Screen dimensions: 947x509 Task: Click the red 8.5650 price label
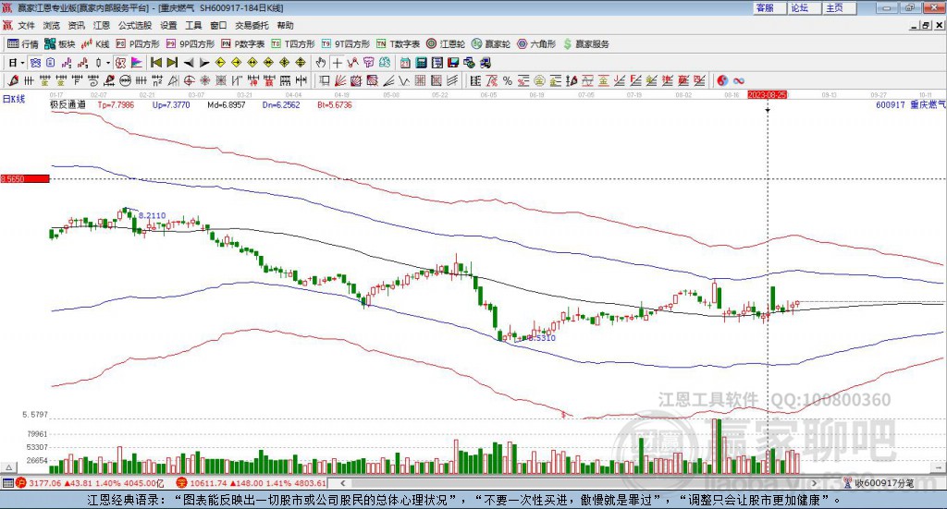(x=25, y=178)
